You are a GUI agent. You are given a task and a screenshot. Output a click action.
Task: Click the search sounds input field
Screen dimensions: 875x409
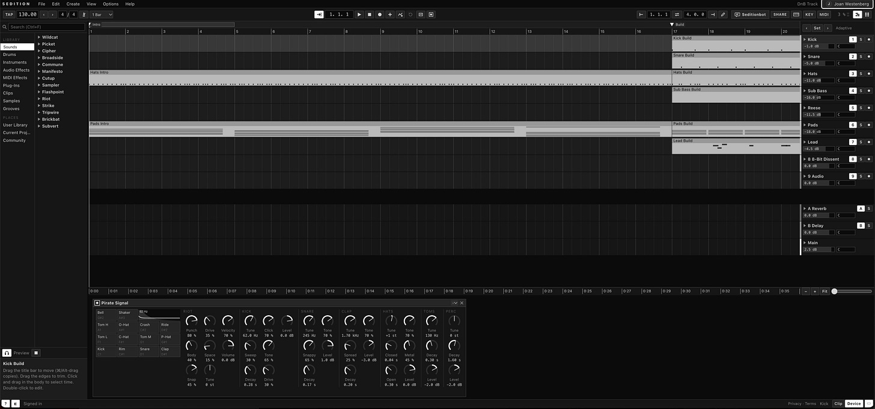(x=47, y=27)
